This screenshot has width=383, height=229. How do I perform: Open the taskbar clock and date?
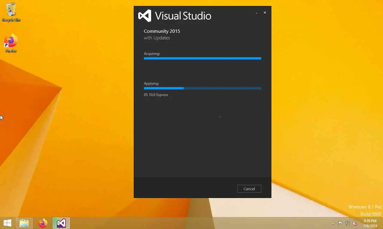click(370, 223)
